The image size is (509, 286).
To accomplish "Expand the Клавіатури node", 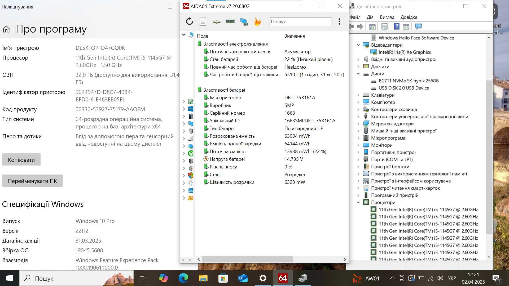I will tap(358, 95).
